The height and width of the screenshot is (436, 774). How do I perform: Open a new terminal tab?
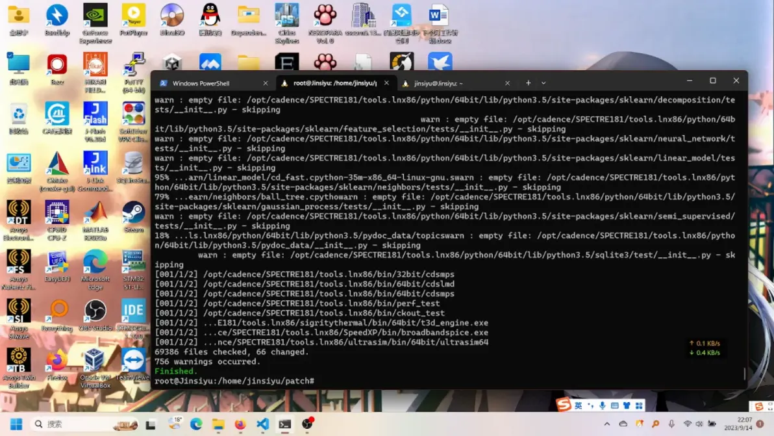point(528,83)
